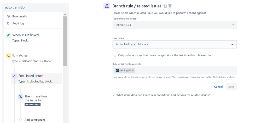Expand 'What issue data can I access' section
Image resolution: width=261 pixels, height=123 pixels.
(x=161, y=95)
